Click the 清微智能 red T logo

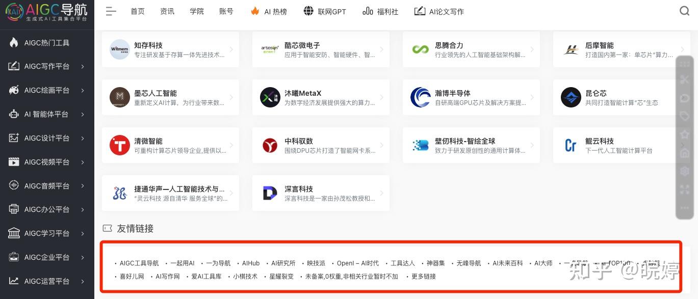tap(120, 145)
